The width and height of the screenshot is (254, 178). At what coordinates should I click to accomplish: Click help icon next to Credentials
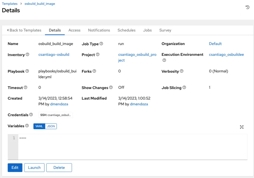pos(31,115)
